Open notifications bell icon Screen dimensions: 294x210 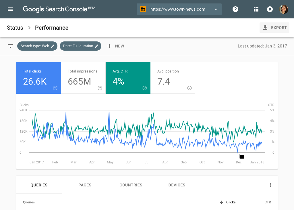click(x=270, y=9)
